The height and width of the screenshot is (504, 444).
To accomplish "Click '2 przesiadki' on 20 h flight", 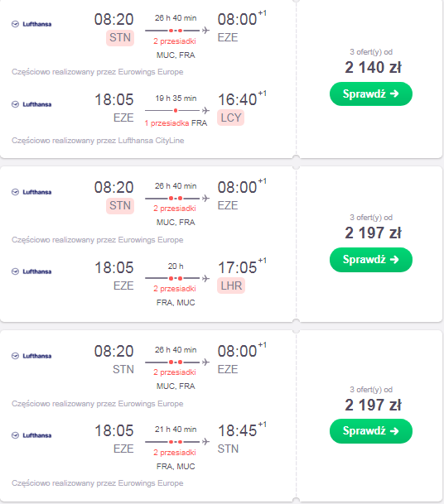I will 175,289.
